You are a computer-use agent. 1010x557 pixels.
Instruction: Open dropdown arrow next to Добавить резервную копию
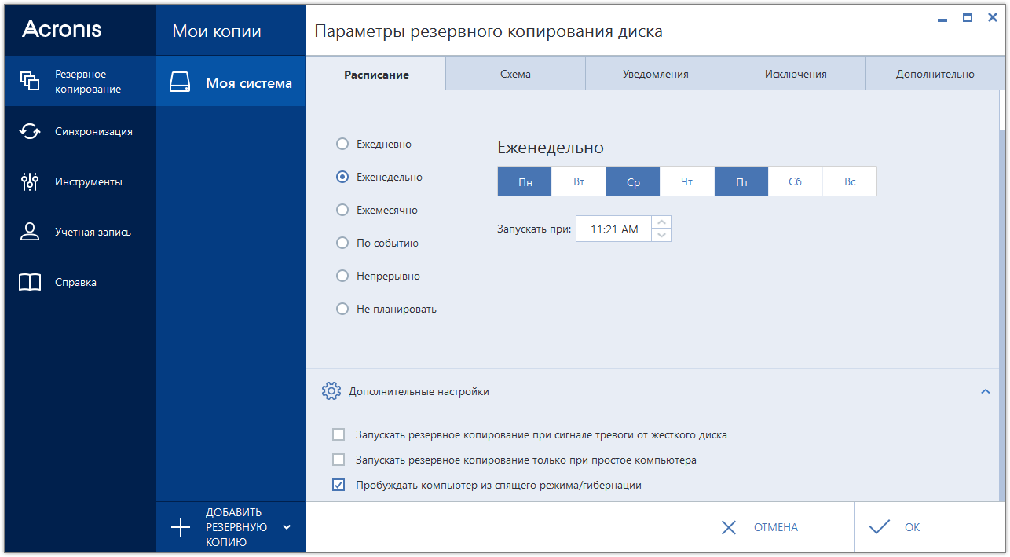pos(287,527)
